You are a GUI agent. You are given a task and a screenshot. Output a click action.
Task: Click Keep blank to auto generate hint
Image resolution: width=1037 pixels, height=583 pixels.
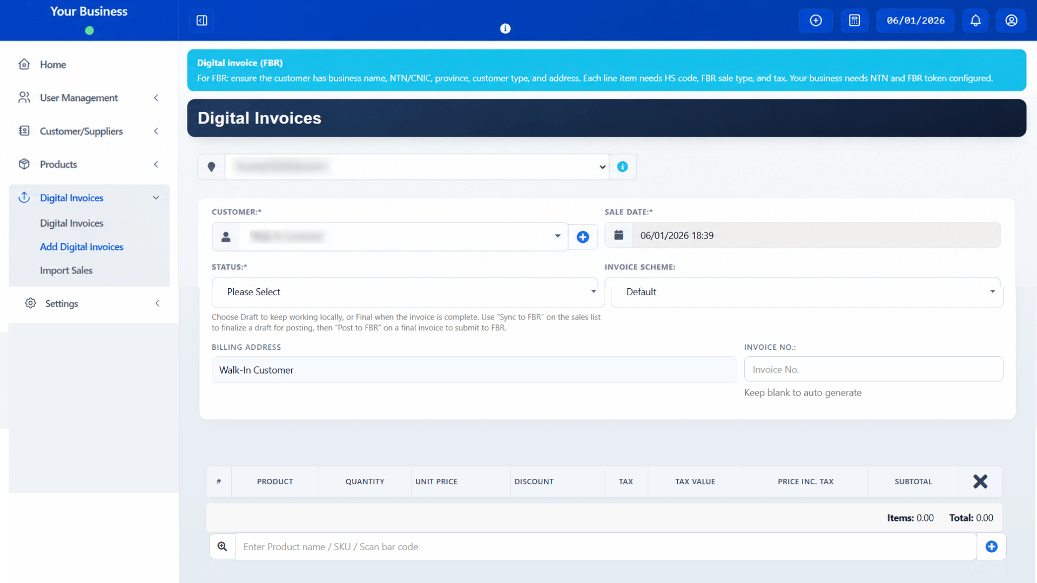803,392
